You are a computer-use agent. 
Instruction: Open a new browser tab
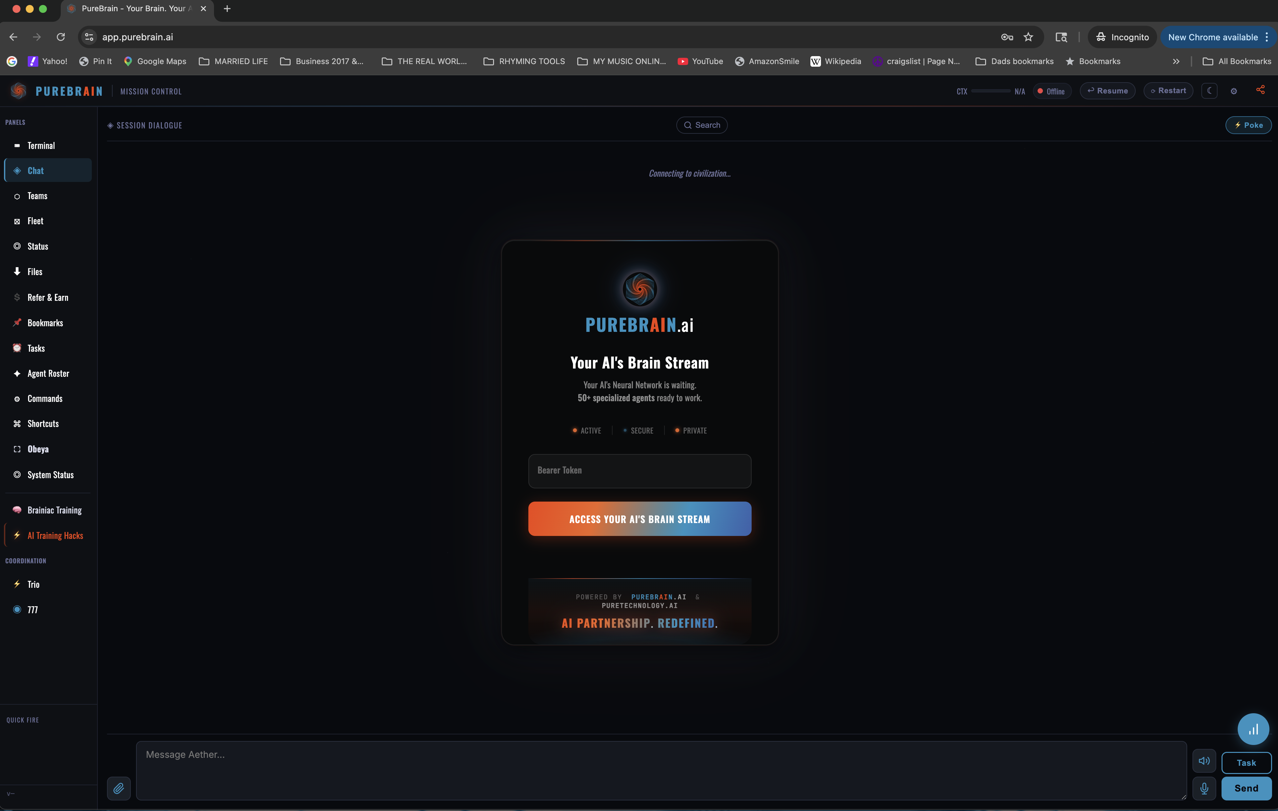click(227, 9)
